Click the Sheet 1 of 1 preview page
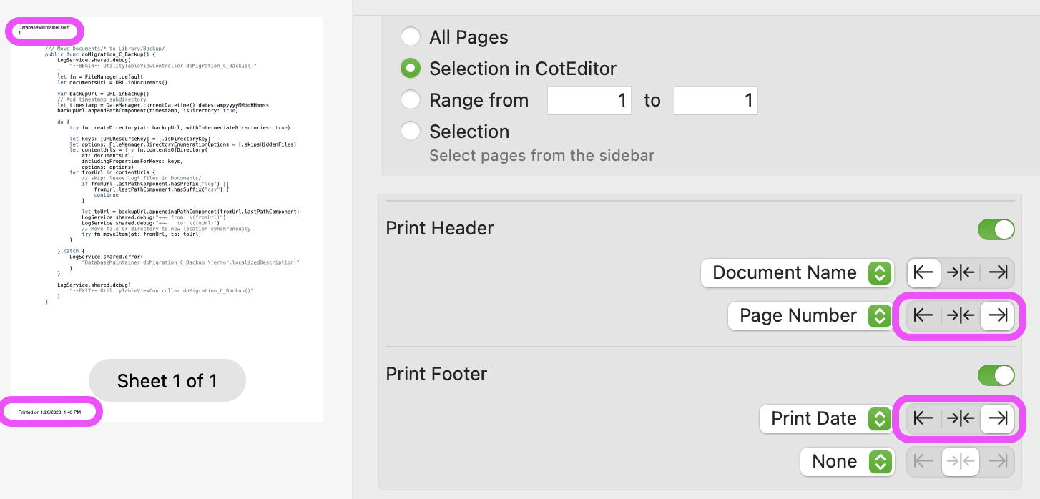The width and height of the screenshot is (1040, 499). tap(167, 380)
